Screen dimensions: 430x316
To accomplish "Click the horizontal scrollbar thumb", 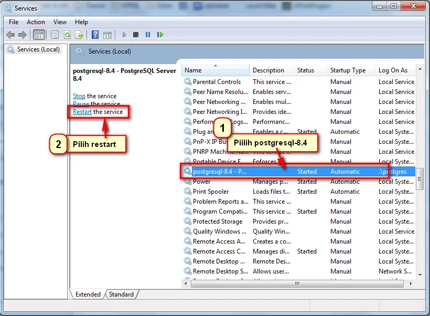I will tap(297, 283).
